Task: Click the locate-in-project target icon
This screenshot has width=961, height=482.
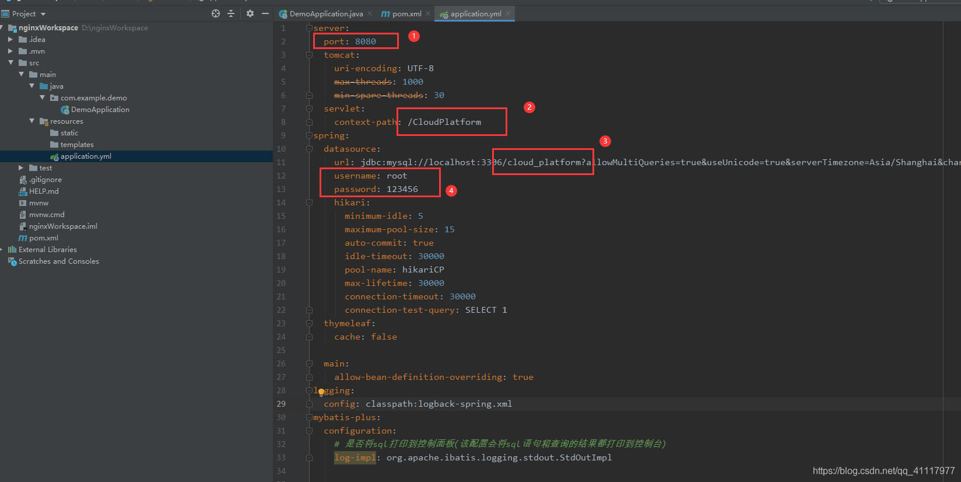Action: [x=216, y=13]
